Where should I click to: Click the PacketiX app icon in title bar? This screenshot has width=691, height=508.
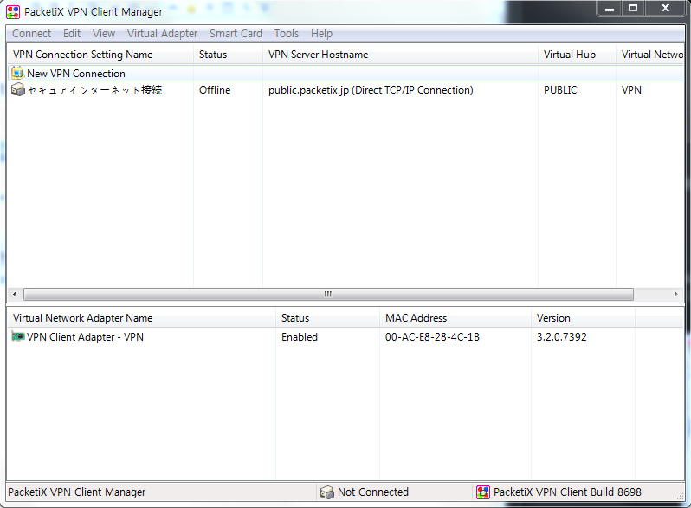13,12
